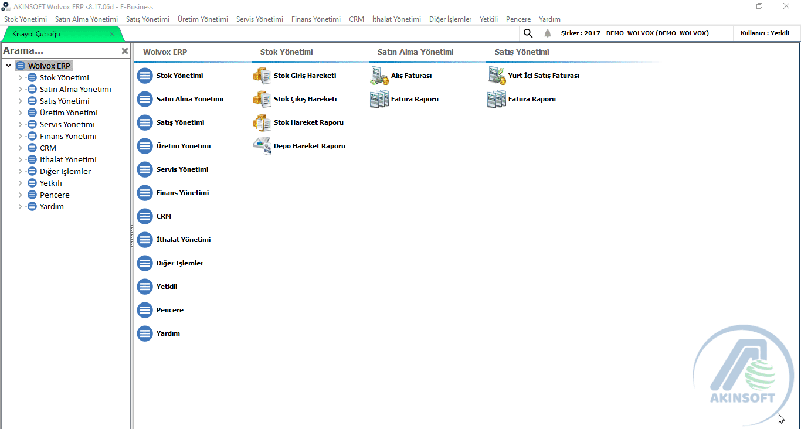
Task: Open Stok Yönetimi in the menu bar
Action: [x=25, y=19]
